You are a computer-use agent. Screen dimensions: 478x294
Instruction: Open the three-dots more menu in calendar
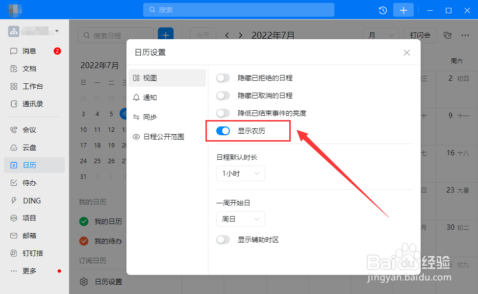(x=465, y=35)
